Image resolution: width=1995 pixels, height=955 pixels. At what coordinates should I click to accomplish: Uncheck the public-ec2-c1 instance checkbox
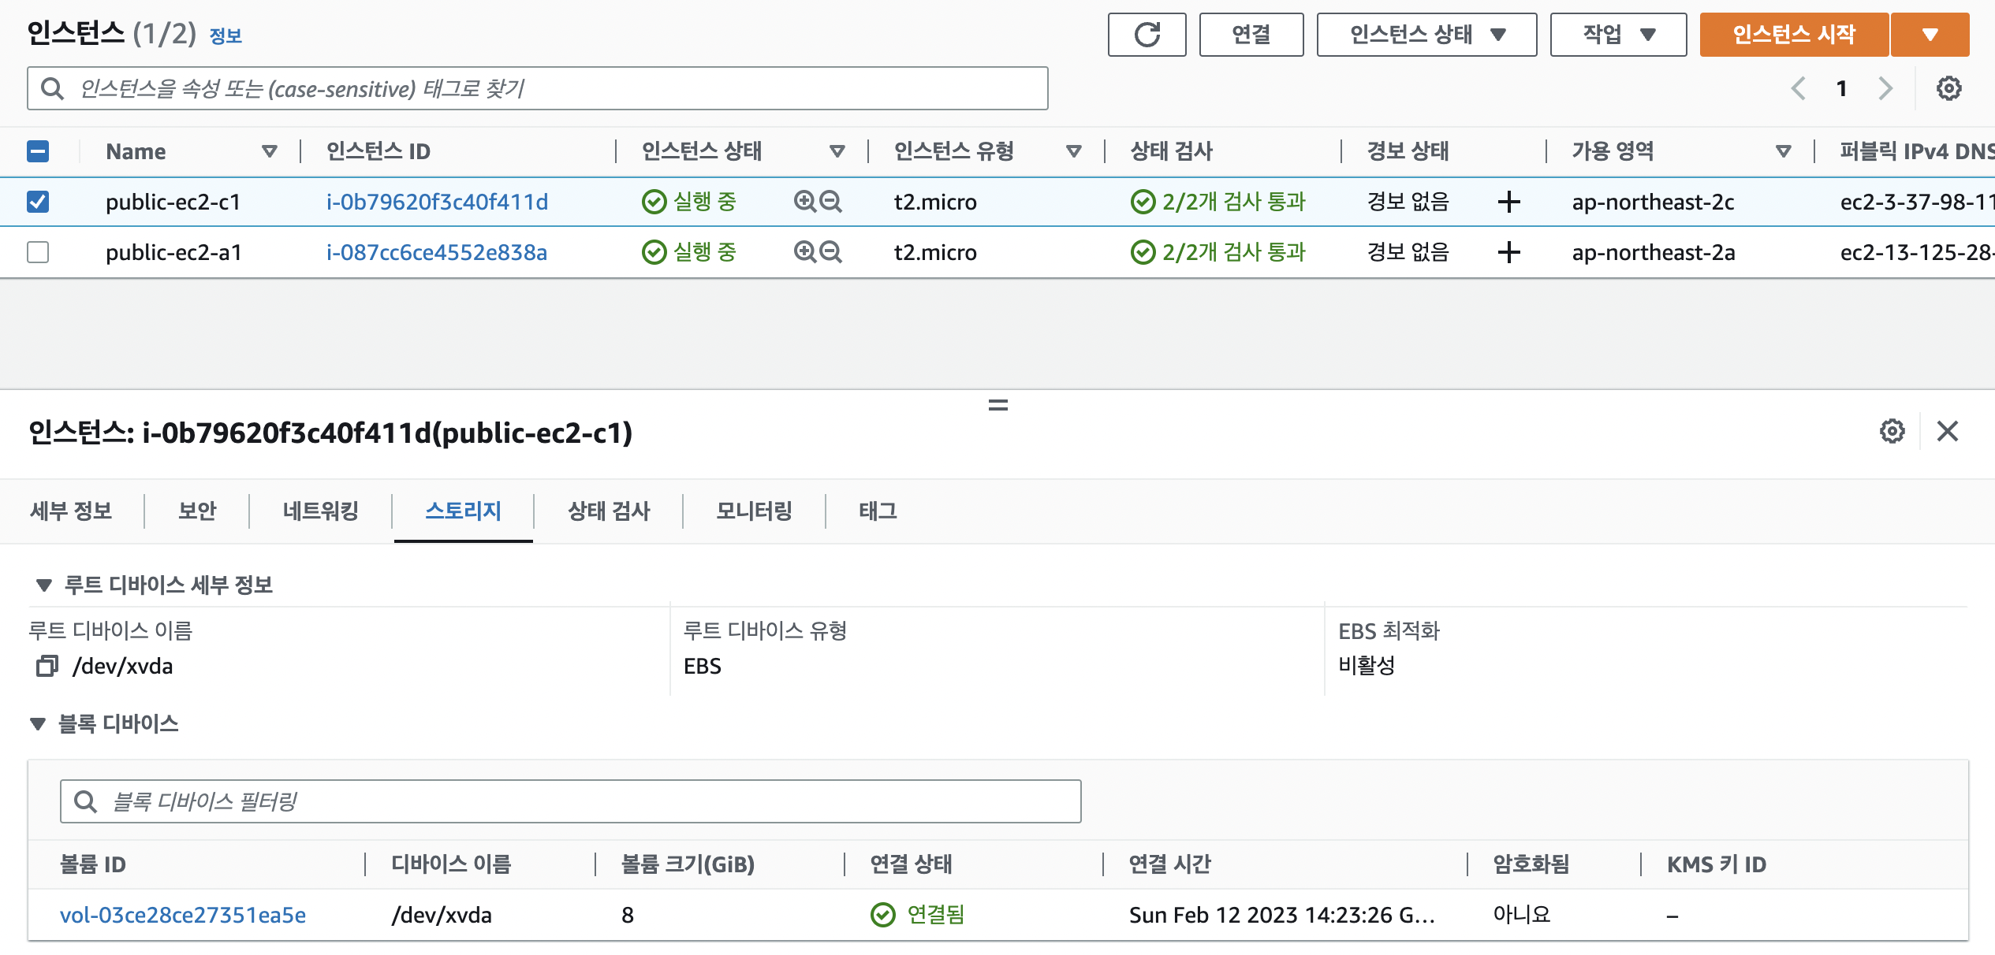[x=38, y=202]
